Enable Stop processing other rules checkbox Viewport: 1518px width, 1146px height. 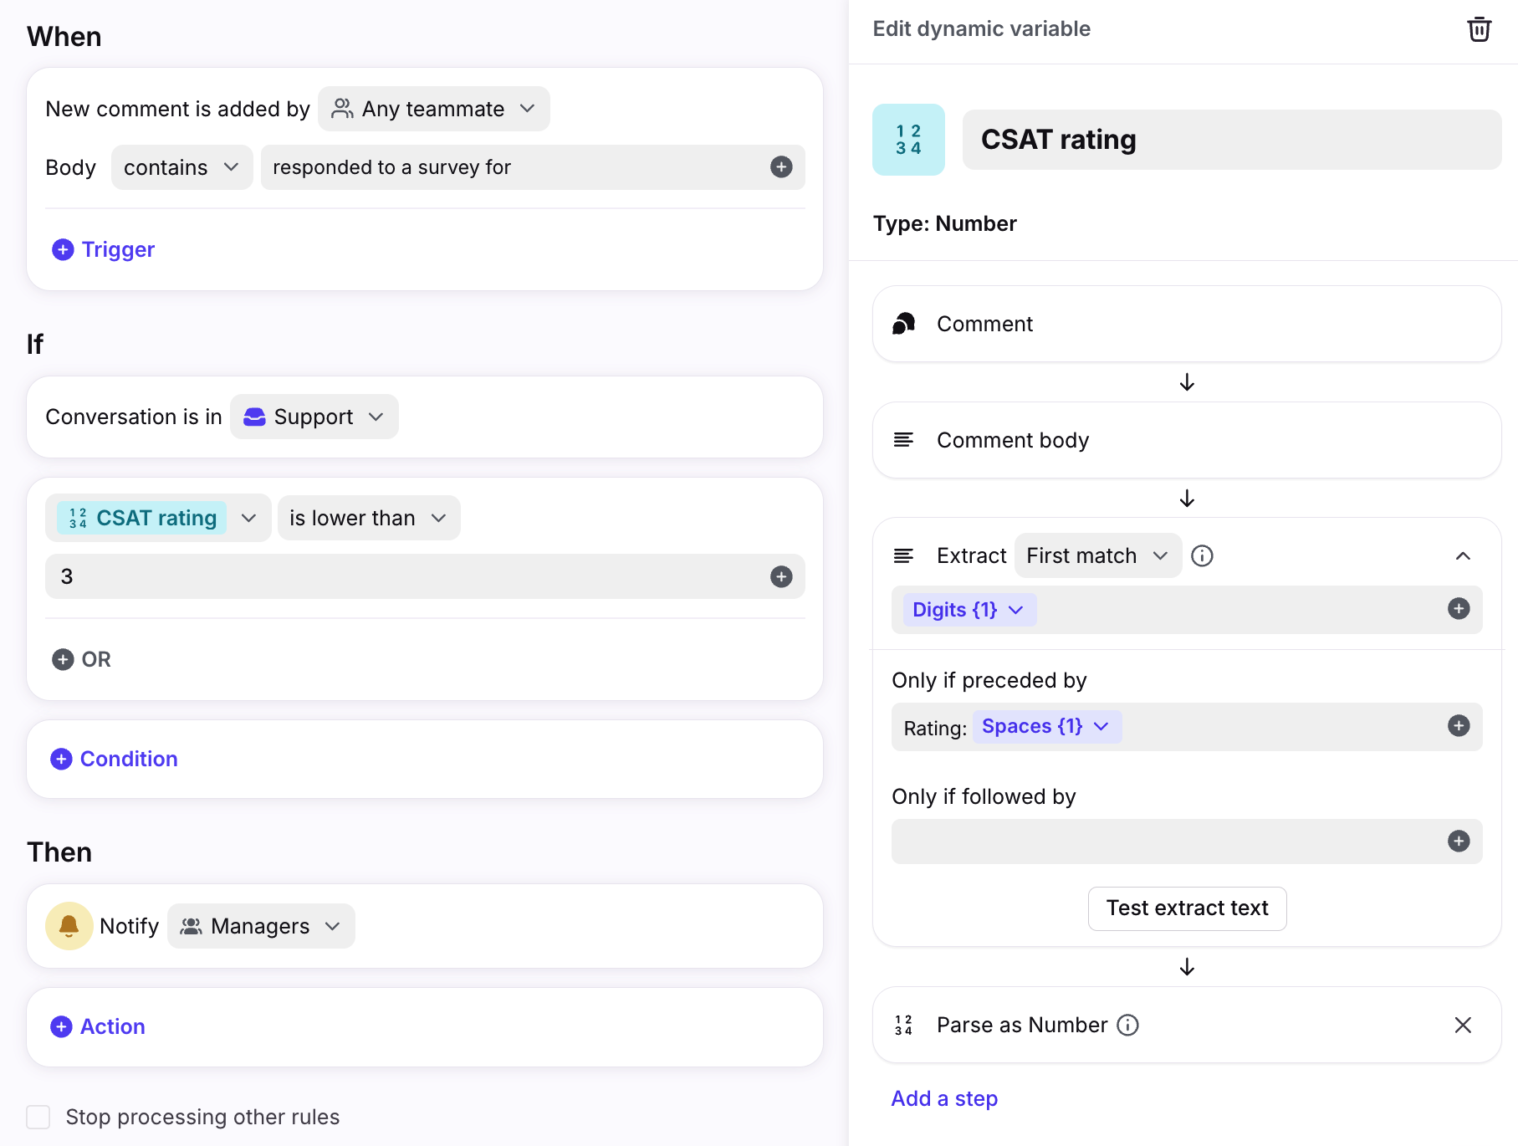click(38, 1118)
